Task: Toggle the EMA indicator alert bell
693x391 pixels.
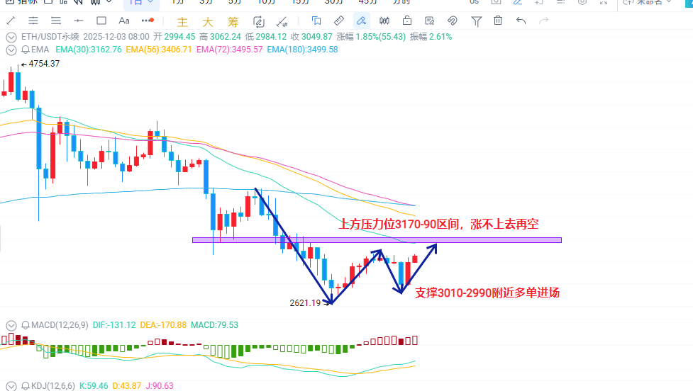Action: click(26, 50)
